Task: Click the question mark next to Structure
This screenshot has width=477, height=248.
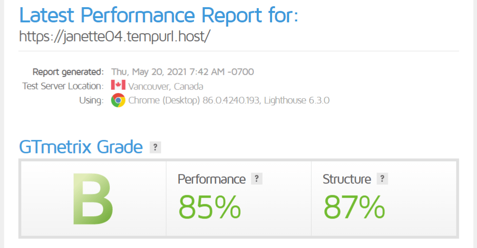Action: [382, 179]
